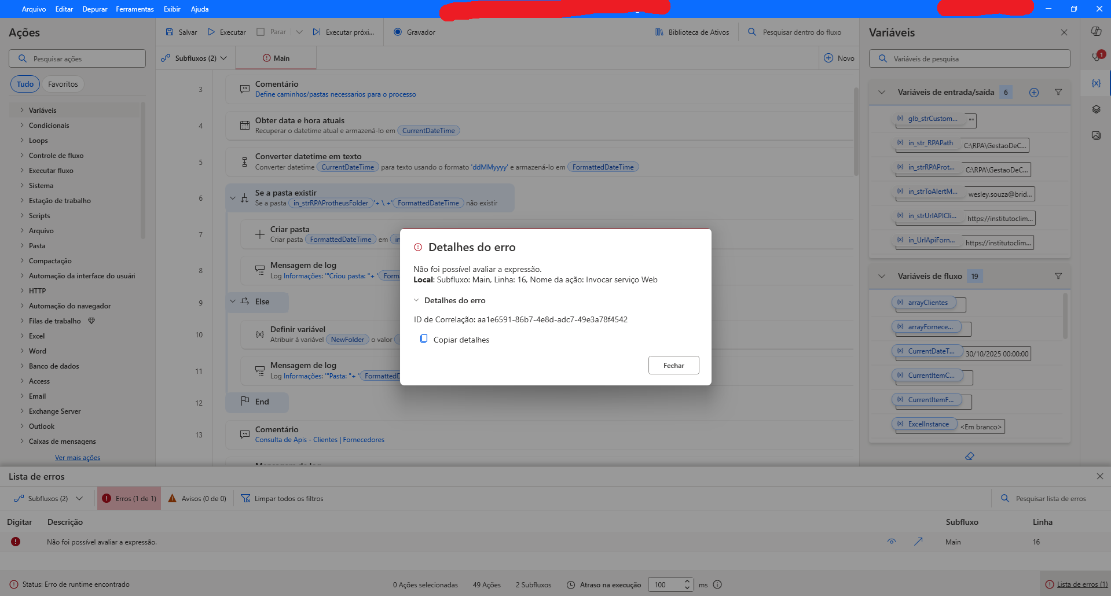Click the eraser icon below variables
Screen dimensions: 1111x596
tap(970, 457)
